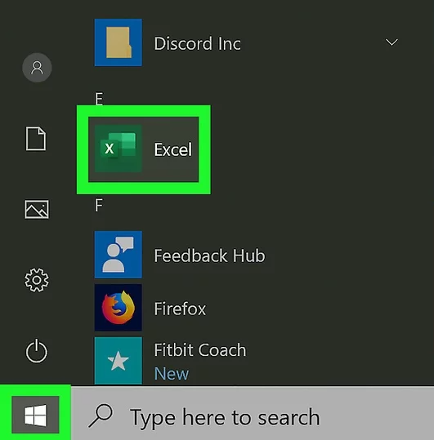434x440 pixels.
Task: Expand the Discord Inc folder chevron
Action: [x=391, y=42]
